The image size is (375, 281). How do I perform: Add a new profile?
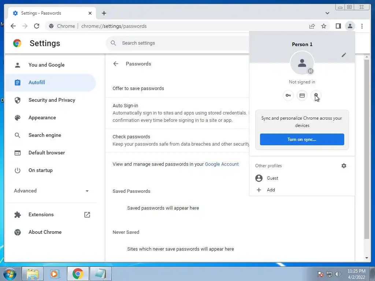click(302, 190)
